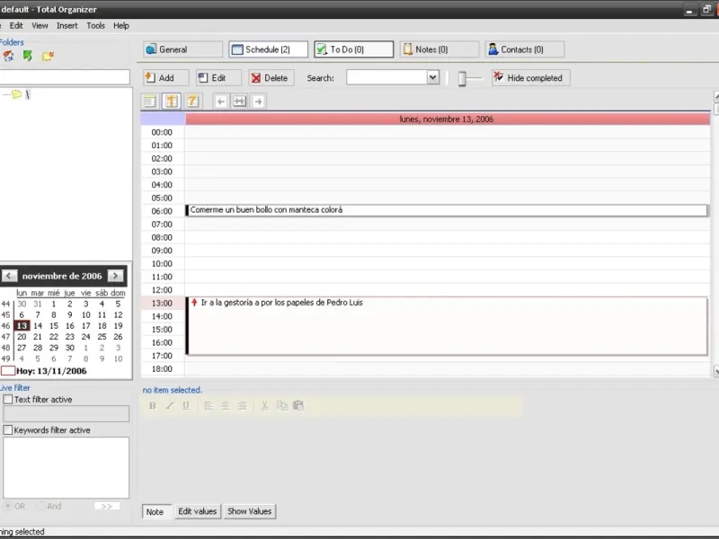Select the one-day view icon
Viewport: 719px width, 539px height.
[x=172, y=102]
